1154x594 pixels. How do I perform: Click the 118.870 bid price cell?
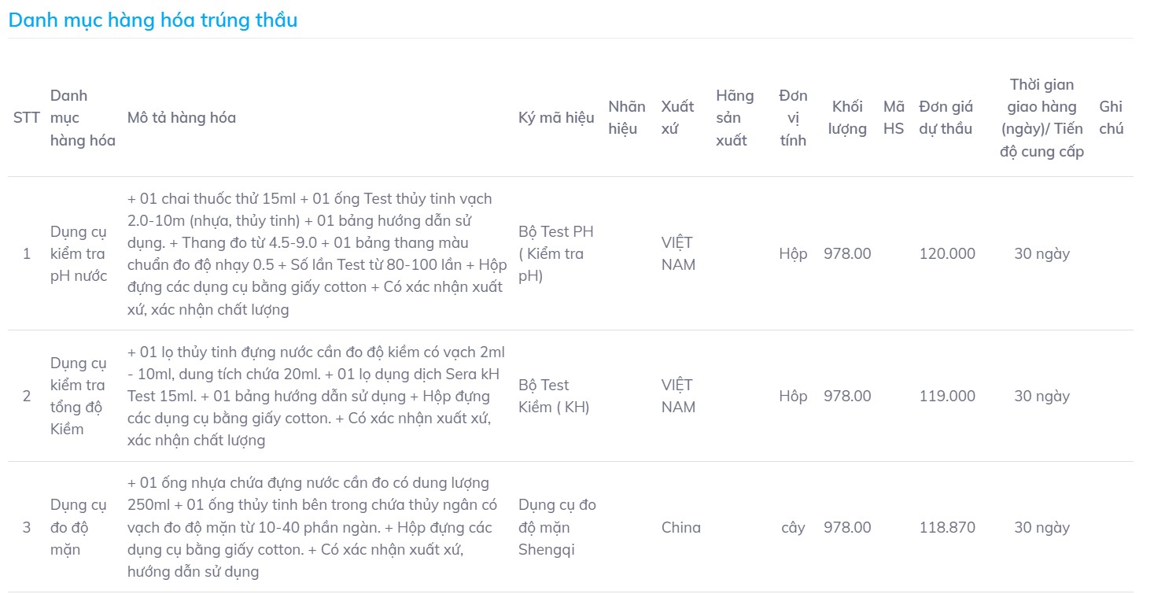[947, 527]
